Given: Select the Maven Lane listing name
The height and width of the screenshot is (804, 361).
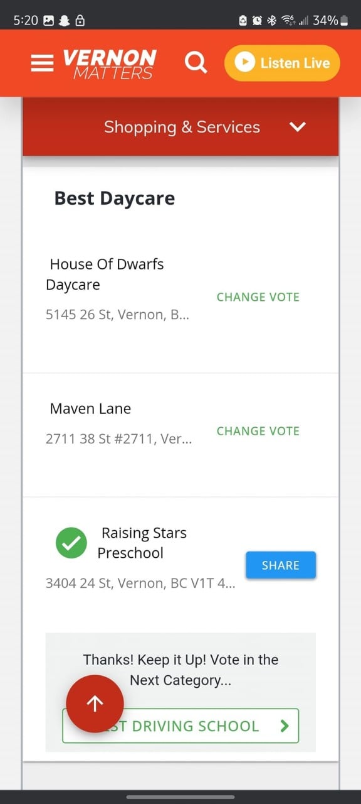Looking at the screenshot, I should point(90,409).
